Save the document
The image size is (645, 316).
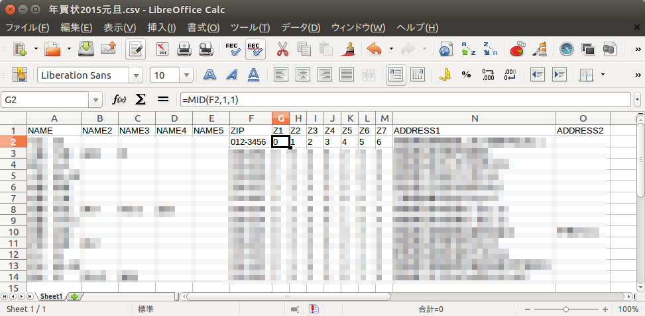click(86, 50)
